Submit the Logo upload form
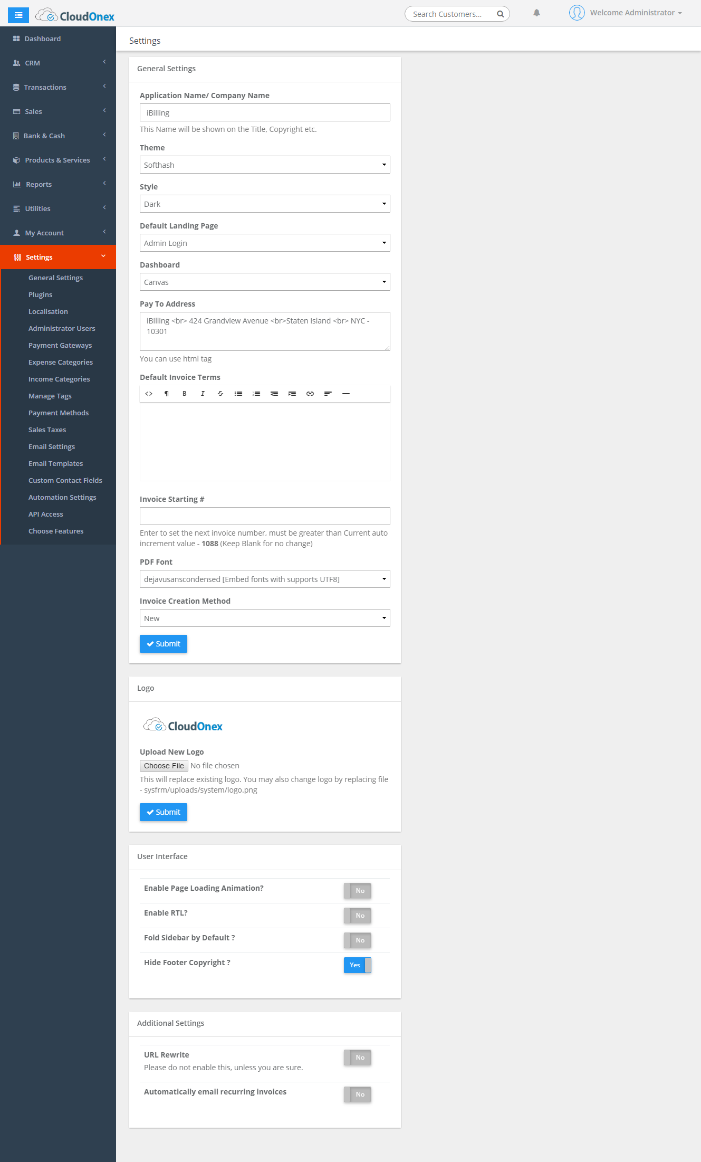This screenshot has height=1162, width=701. point(164,812)
